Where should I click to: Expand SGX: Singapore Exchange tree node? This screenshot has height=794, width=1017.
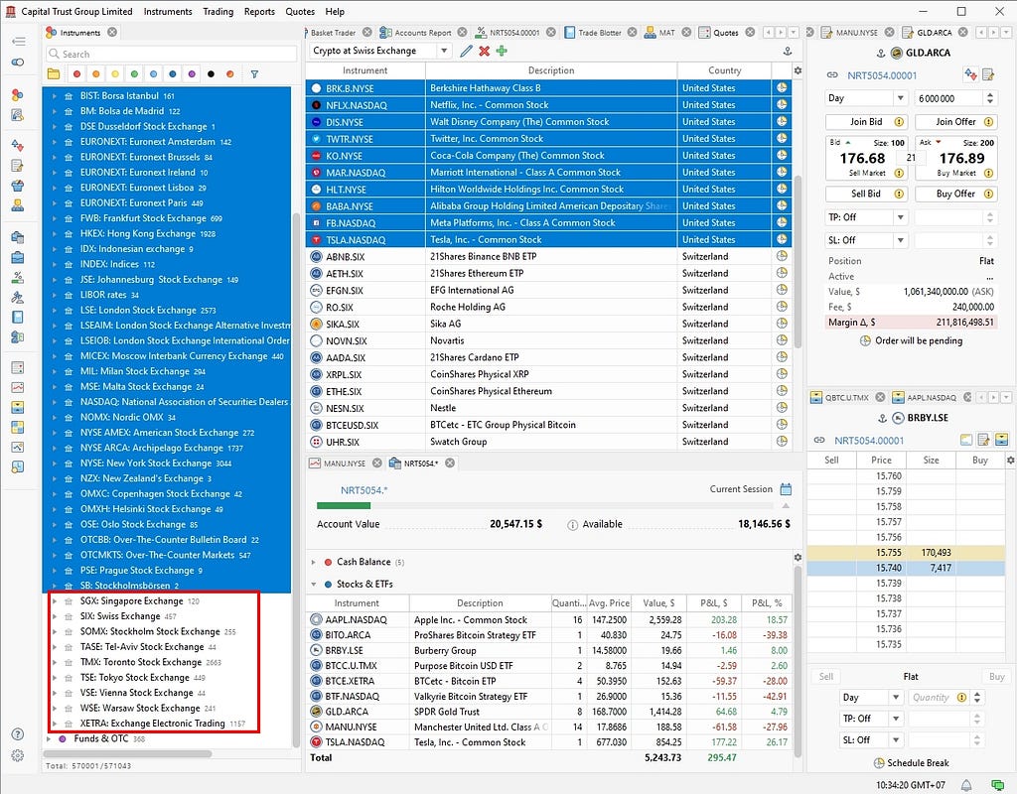click(x=55, y=601)
